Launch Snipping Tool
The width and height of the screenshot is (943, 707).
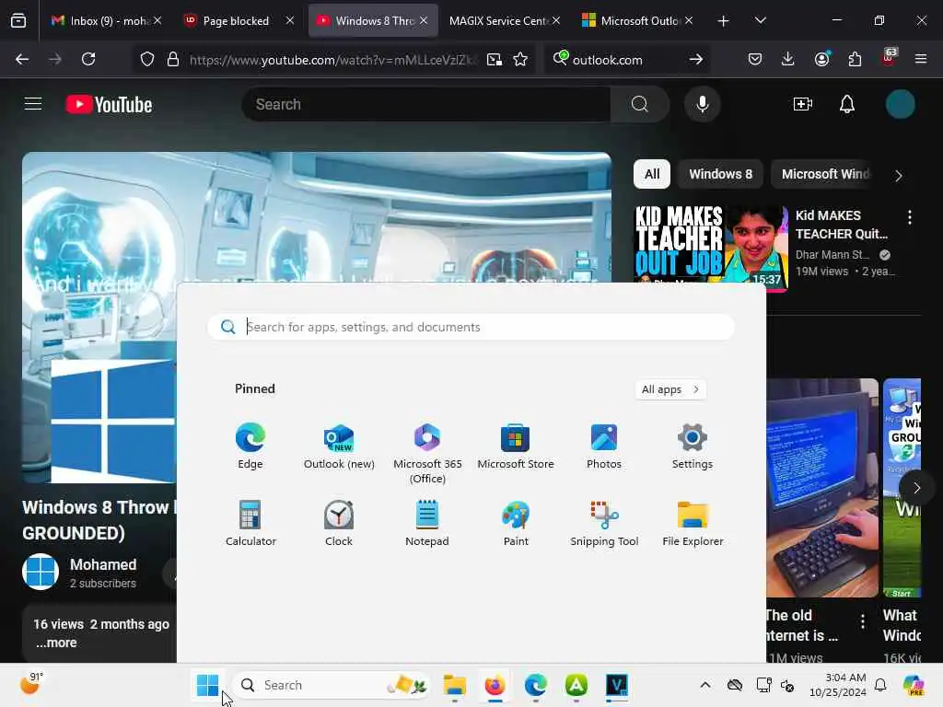[604, 523]
